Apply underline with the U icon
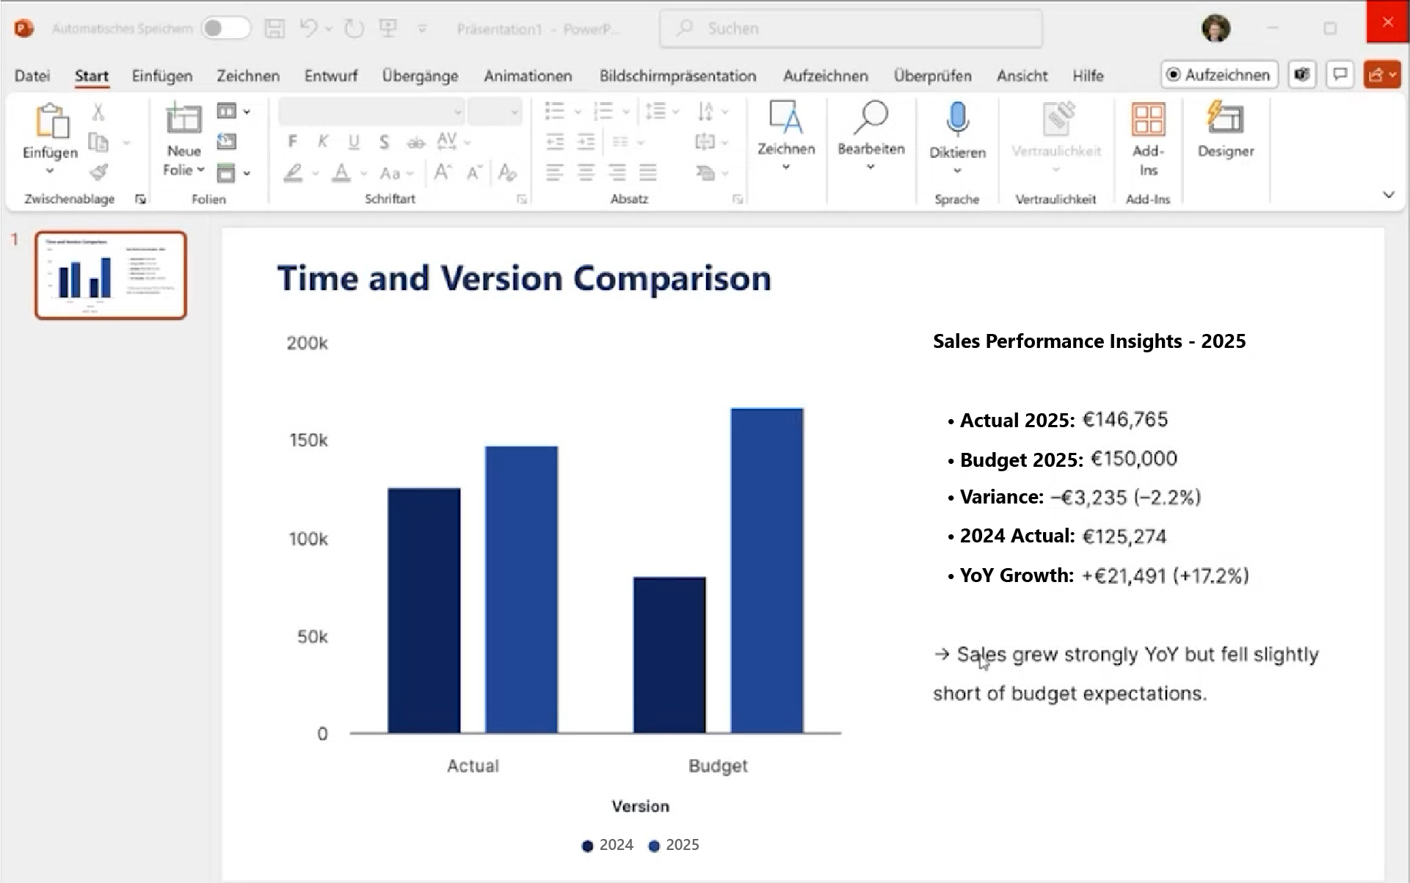Screen dimensions: 1410x883 (355, 142)
